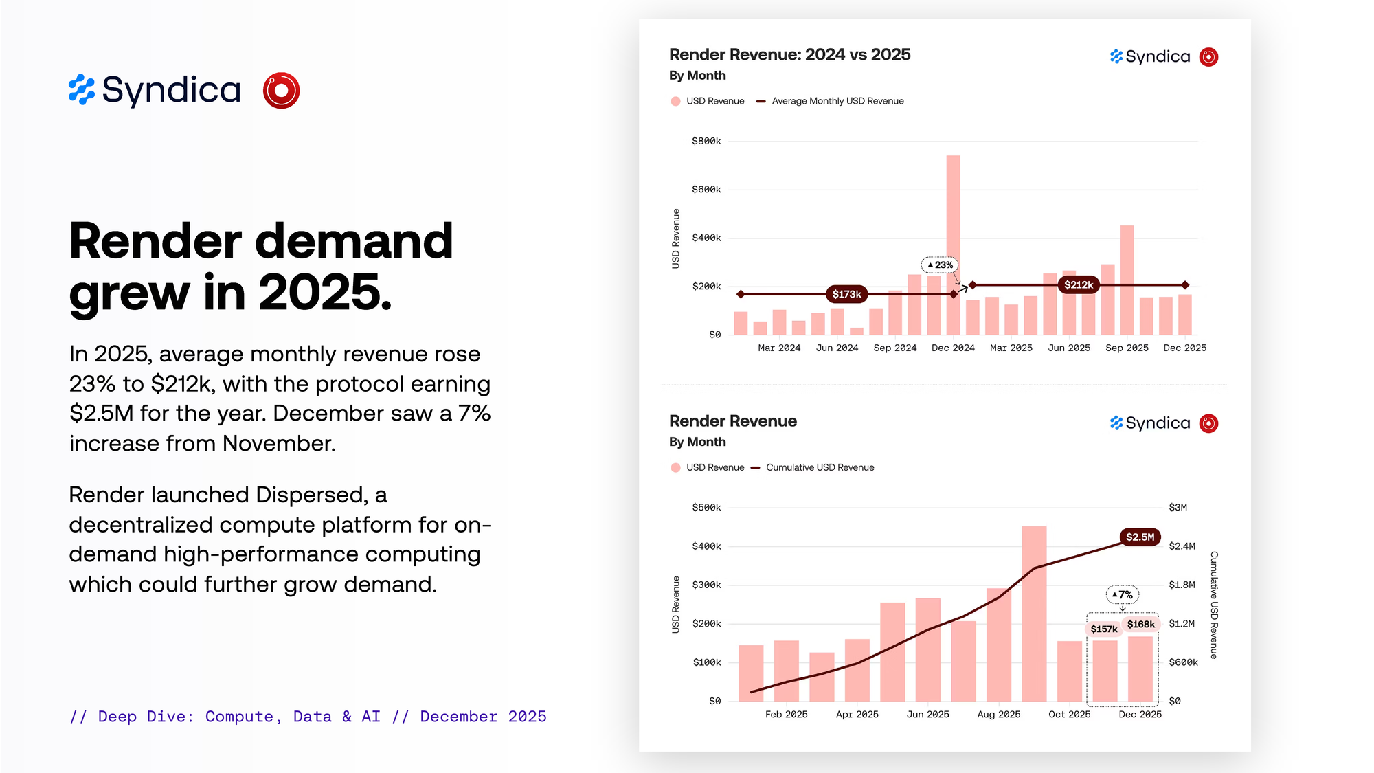Click the 23% increase callout bubble
1374x773 pixels.
click(x=940, y=265)
